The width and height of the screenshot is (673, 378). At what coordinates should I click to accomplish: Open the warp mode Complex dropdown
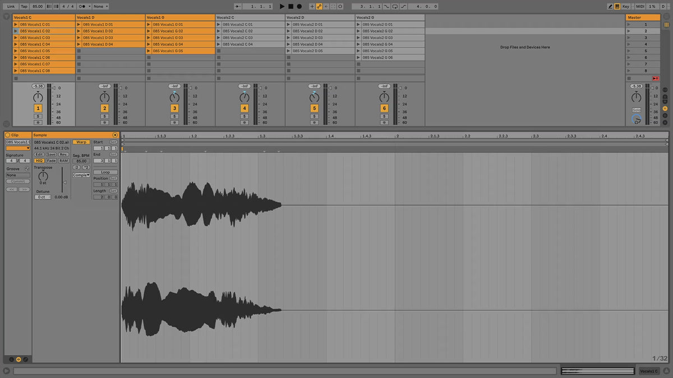click(x=81, y=175)
